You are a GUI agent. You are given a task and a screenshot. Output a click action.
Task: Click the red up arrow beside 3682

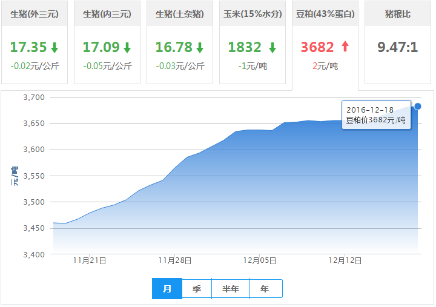pos(345,46)
